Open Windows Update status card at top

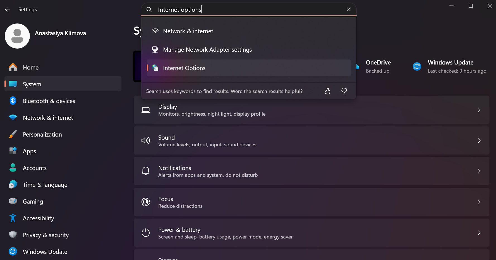(x=450, y=66)
